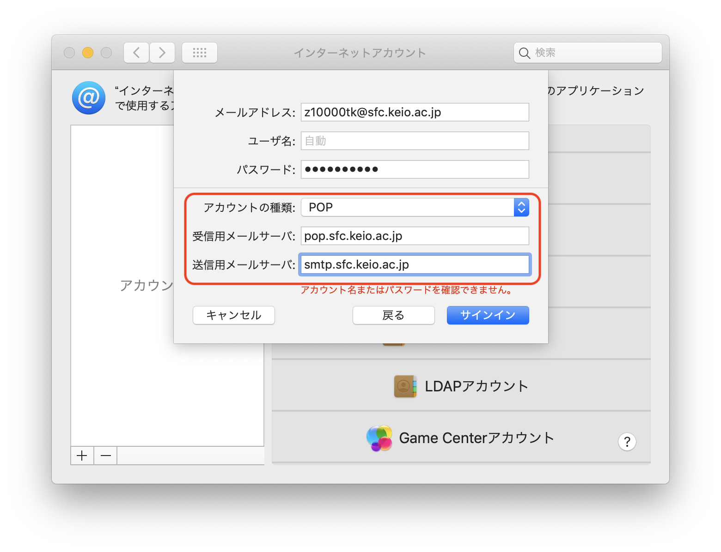The image size is (721, 552).
Task: Click the 戻る button
Action: (393, 315)
